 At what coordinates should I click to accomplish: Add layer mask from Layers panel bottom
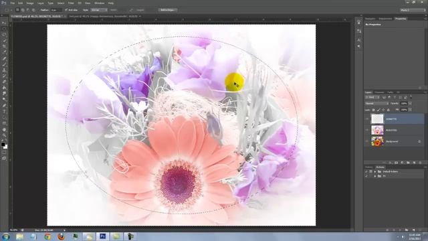[x=396, y=163]
